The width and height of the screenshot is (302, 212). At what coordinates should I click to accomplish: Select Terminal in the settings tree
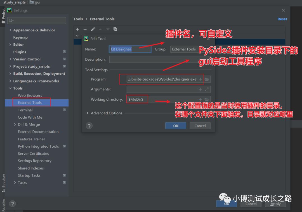tap(25, 110)
